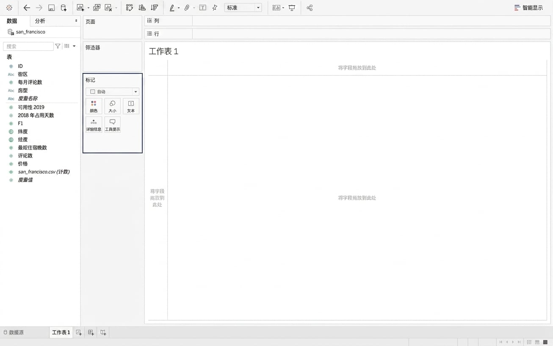
Task: Select the 工作表 1 sheet tab
Action: (x=61, y=332)
